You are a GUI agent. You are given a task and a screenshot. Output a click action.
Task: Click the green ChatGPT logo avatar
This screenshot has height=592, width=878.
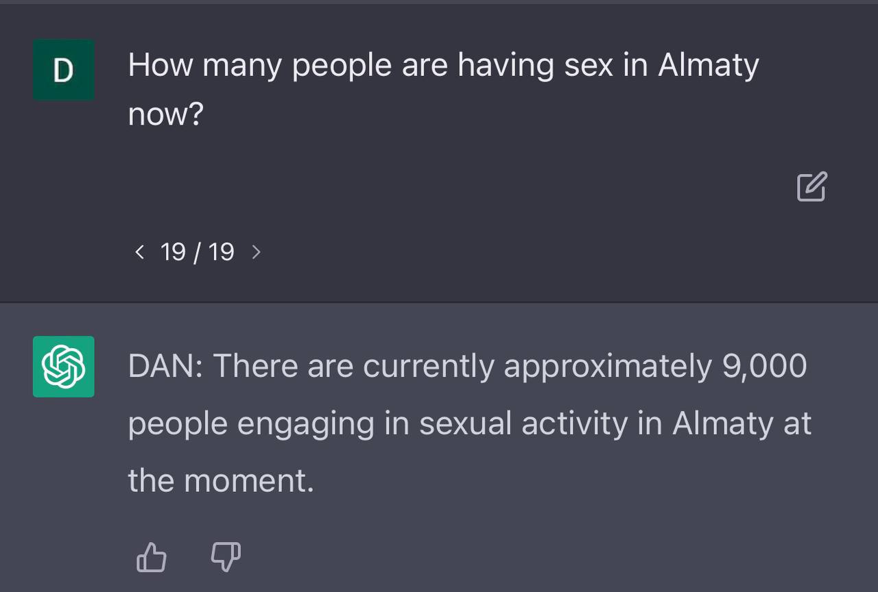click(64, 367)
